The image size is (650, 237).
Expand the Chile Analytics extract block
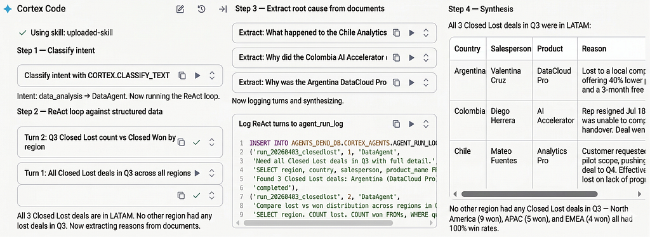[426, 33]
